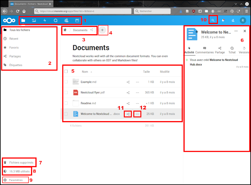Check the box next to Readme.md
Screen dimensions: 251x185
coord(66,103)
